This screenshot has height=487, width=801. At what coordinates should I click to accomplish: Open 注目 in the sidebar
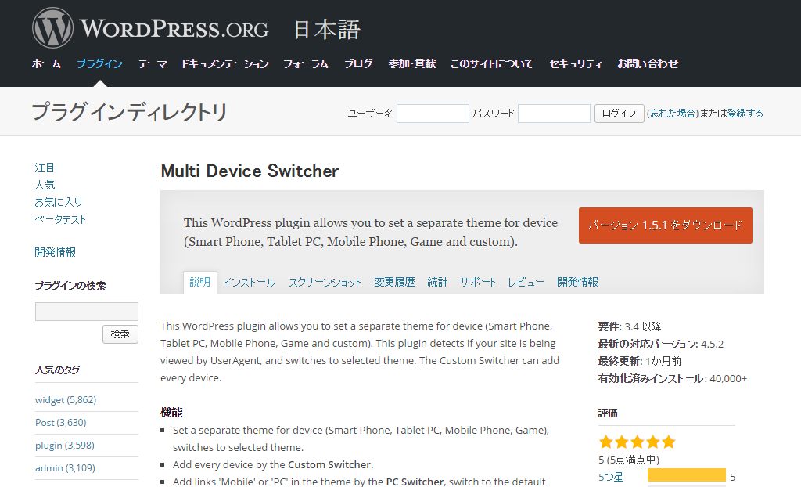click(45, 168)
